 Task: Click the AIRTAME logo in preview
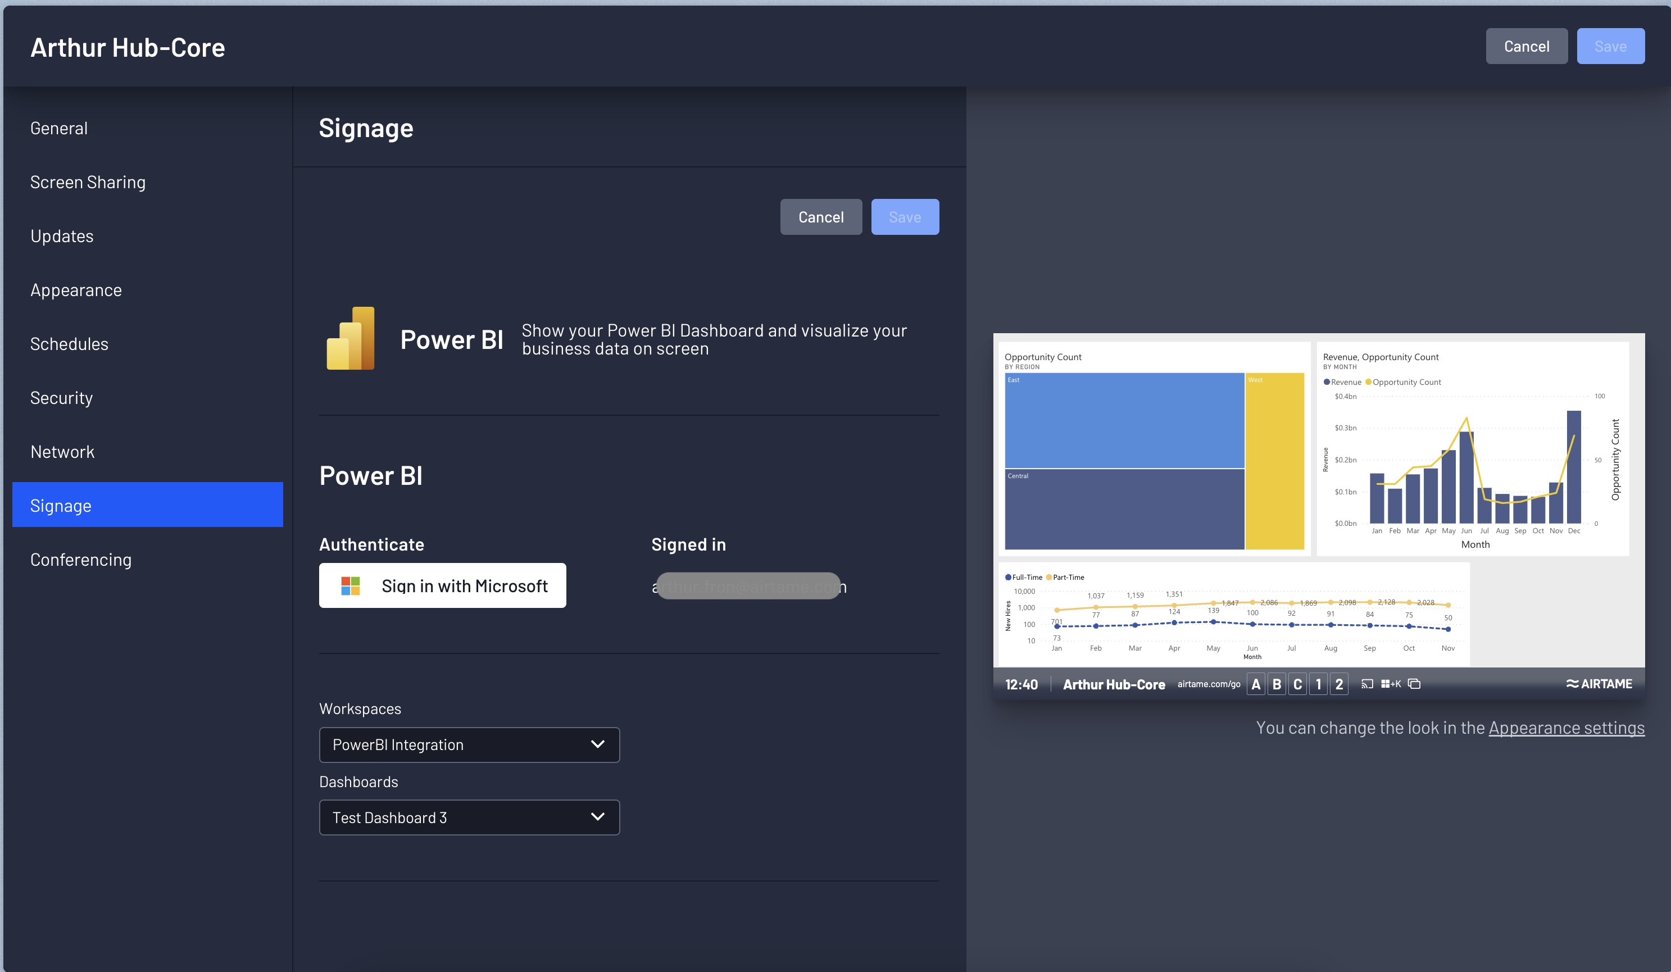[x=1599, y=684]
